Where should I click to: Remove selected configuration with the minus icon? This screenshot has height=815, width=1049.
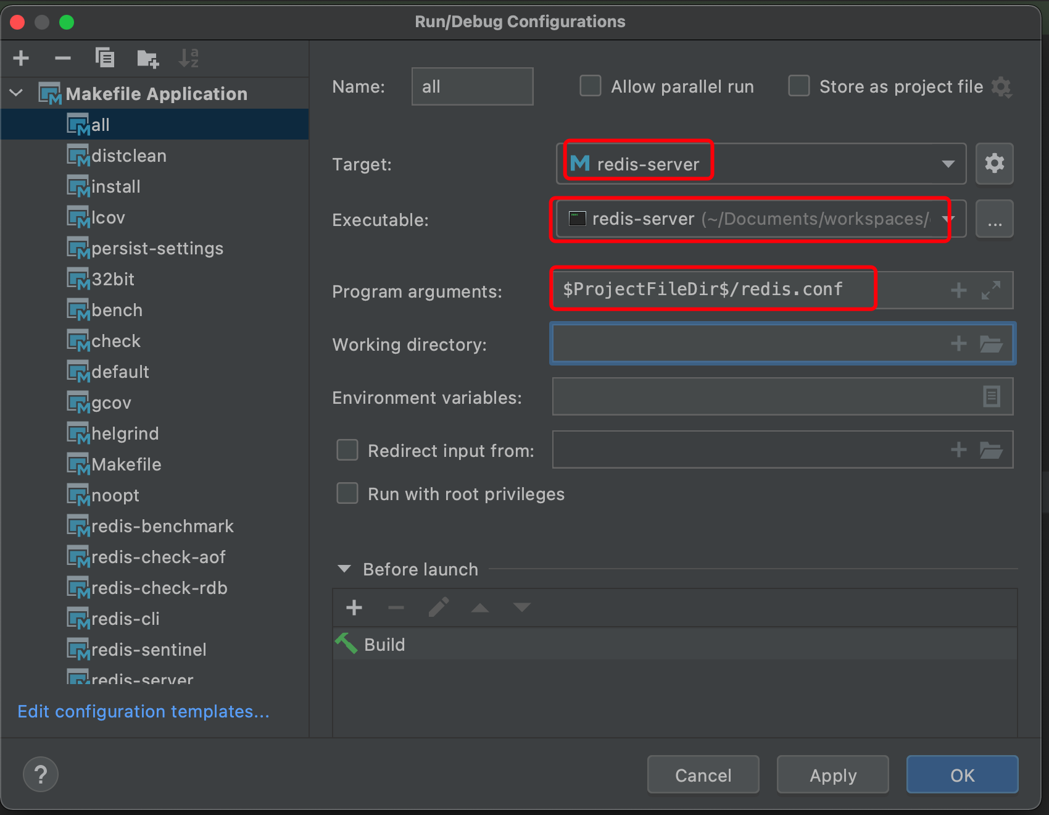[62, 58]
